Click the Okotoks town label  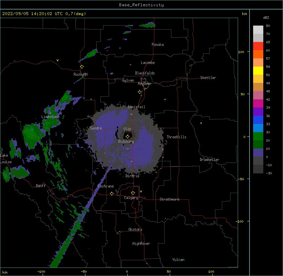pos(135,229)
